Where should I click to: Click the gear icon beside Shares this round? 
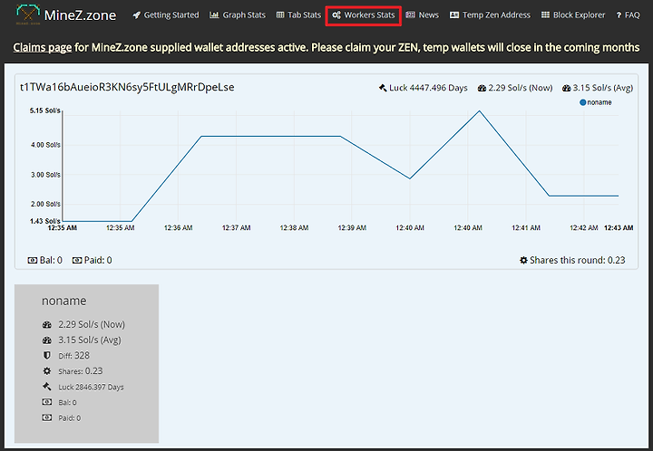click(x=523, y=260)
